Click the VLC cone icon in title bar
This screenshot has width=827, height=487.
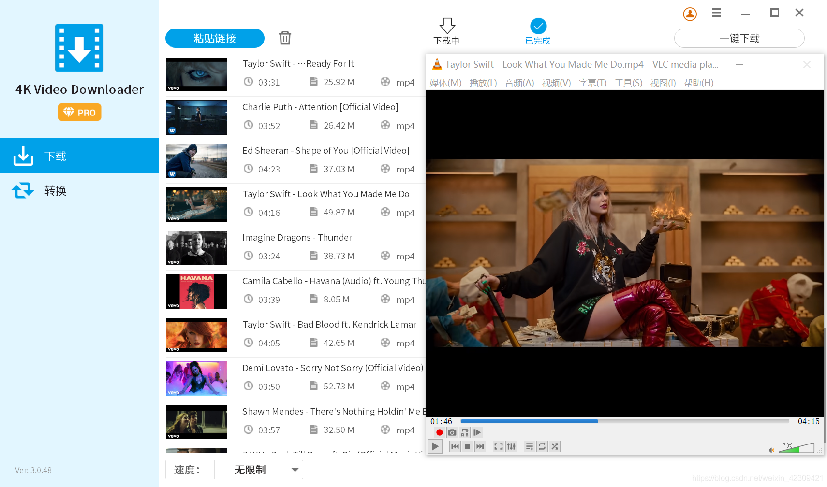(437, 64)
